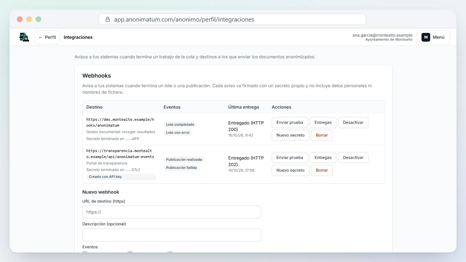466x262 pixels.
Task: Click the Nuevo webhook heading
Action: 101,192
